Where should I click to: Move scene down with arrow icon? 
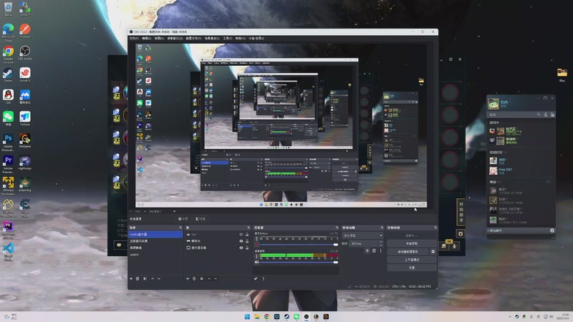point(159,278)
